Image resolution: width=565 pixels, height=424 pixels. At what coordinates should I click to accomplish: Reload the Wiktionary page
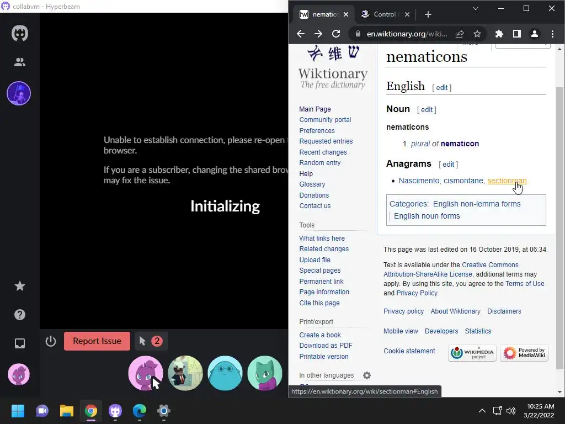tap(336, 34)
